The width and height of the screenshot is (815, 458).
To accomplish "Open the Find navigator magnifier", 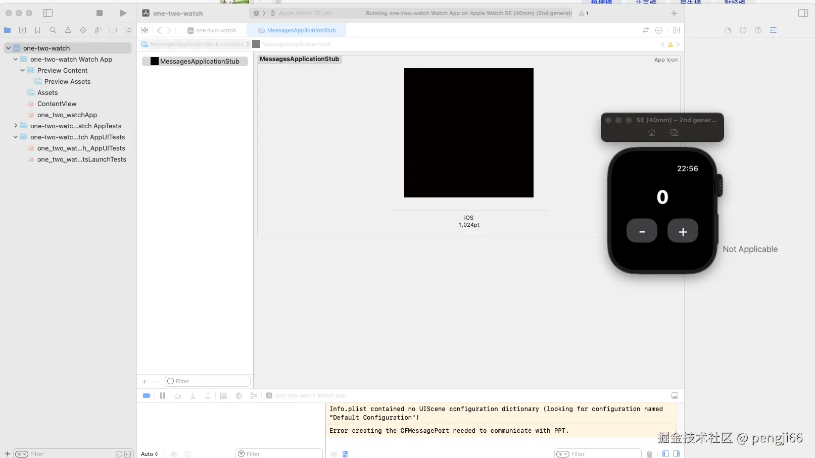I will (53, 30).
